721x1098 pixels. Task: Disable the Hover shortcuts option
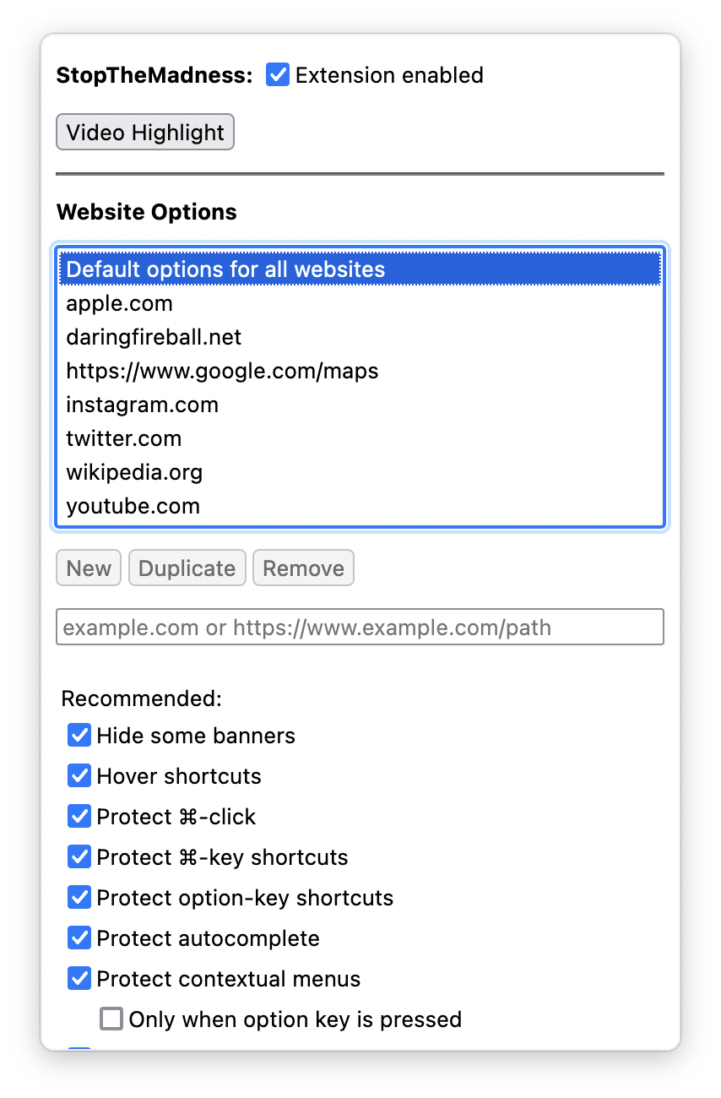tap(79, 776)
